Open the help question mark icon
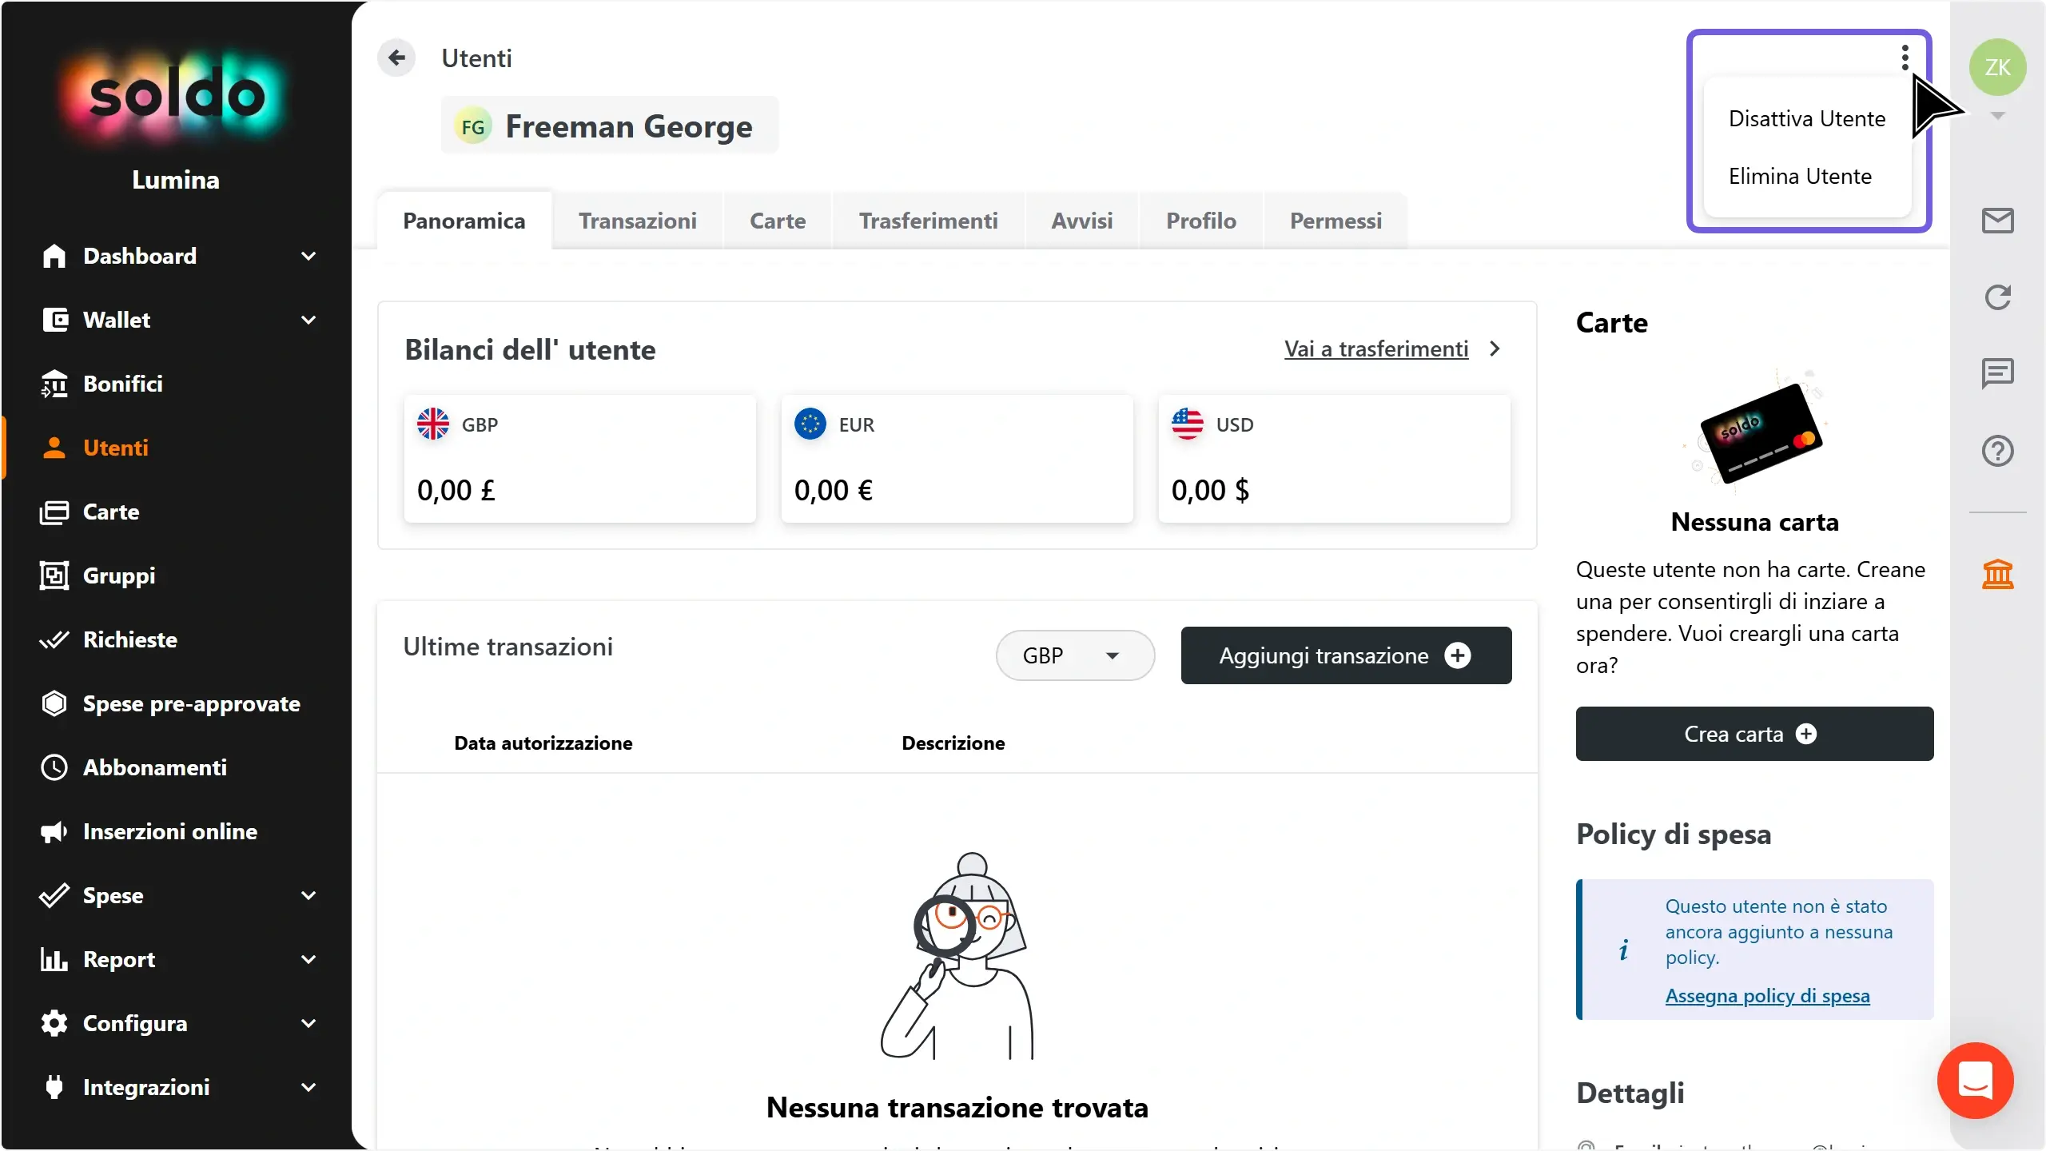The height and width of the screenshot is (1151, 2046). click(x=1997, y=451)
